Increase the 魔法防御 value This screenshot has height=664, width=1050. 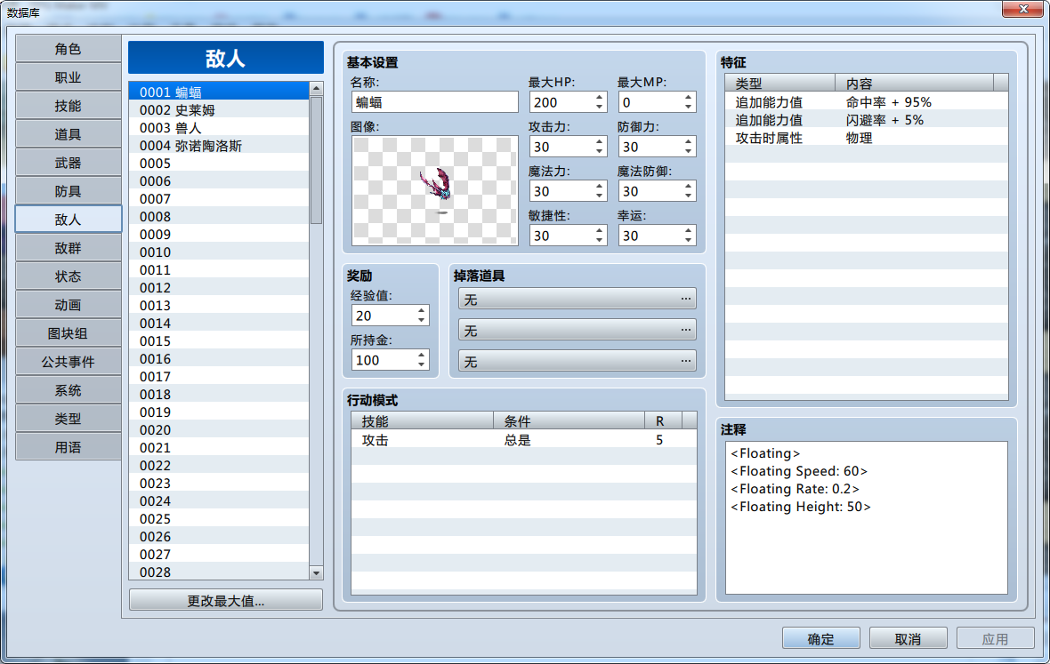(689, 186)
